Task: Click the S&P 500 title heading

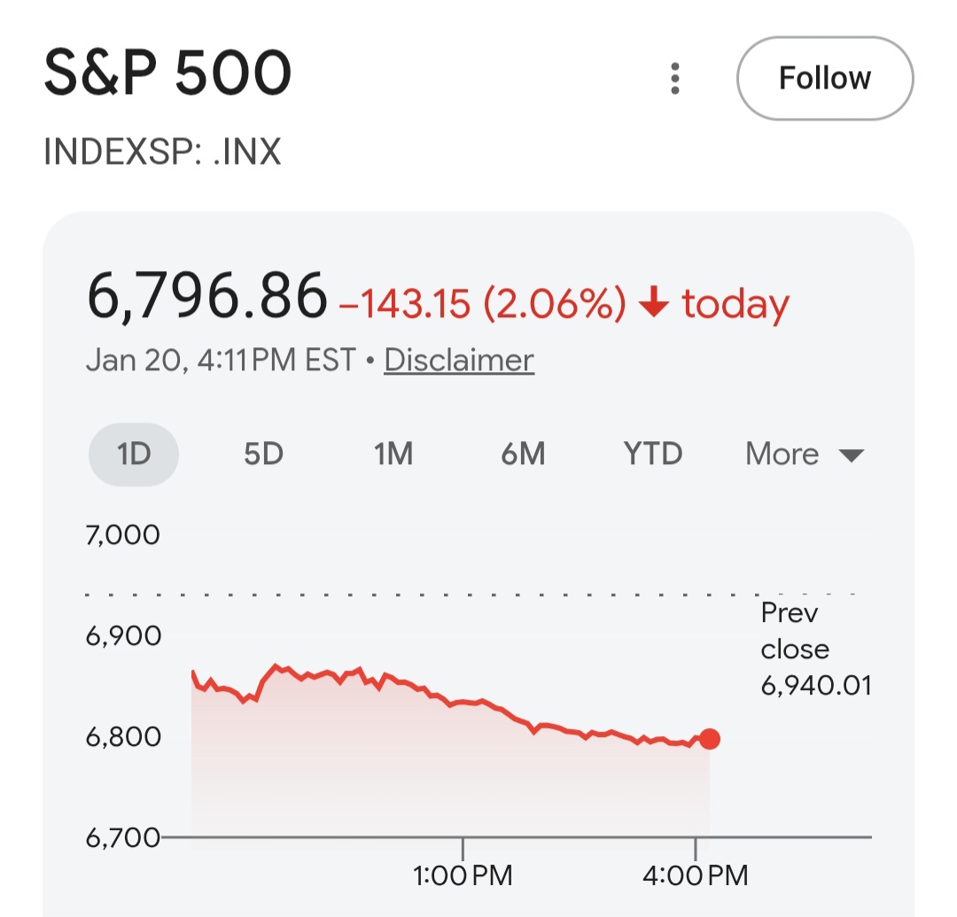Action: (x=167, y=74)
